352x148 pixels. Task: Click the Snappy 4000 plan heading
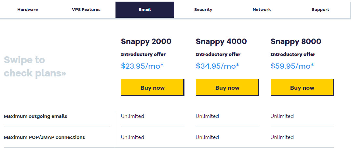221,41
